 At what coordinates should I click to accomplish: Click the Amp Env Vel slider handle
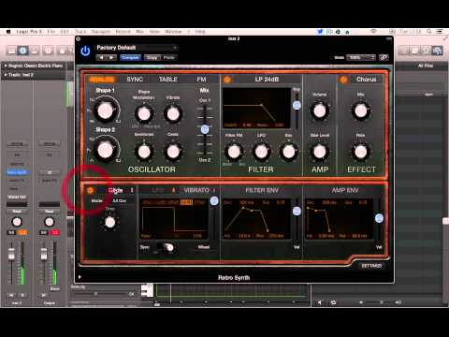point(379,218)
